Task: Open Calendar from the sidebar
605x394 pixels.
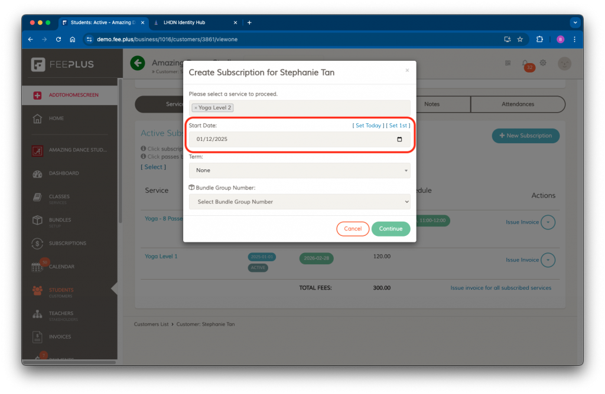Action: click(61, 267)
